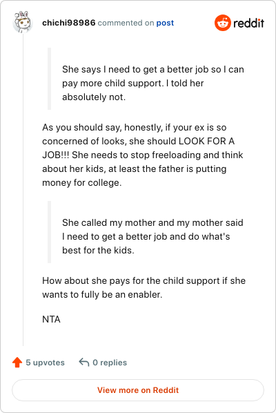Click the vertical thread line under avatar
The width and height of the screenshot is (276, 413).
point(23,190)
